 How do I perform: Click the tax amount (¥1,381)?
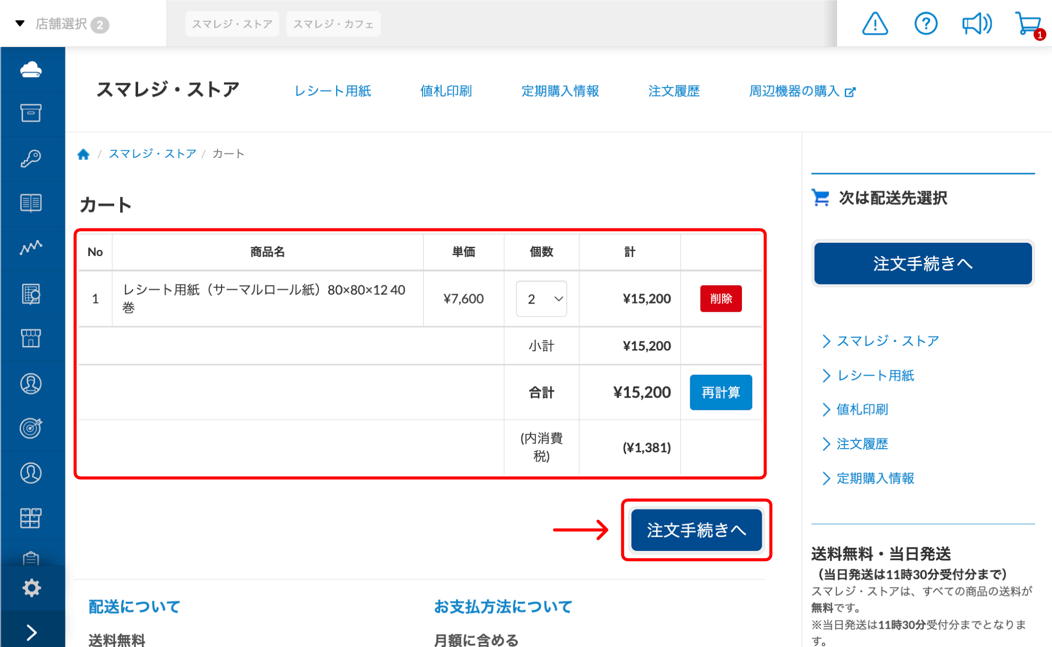(x=646, y=448)
